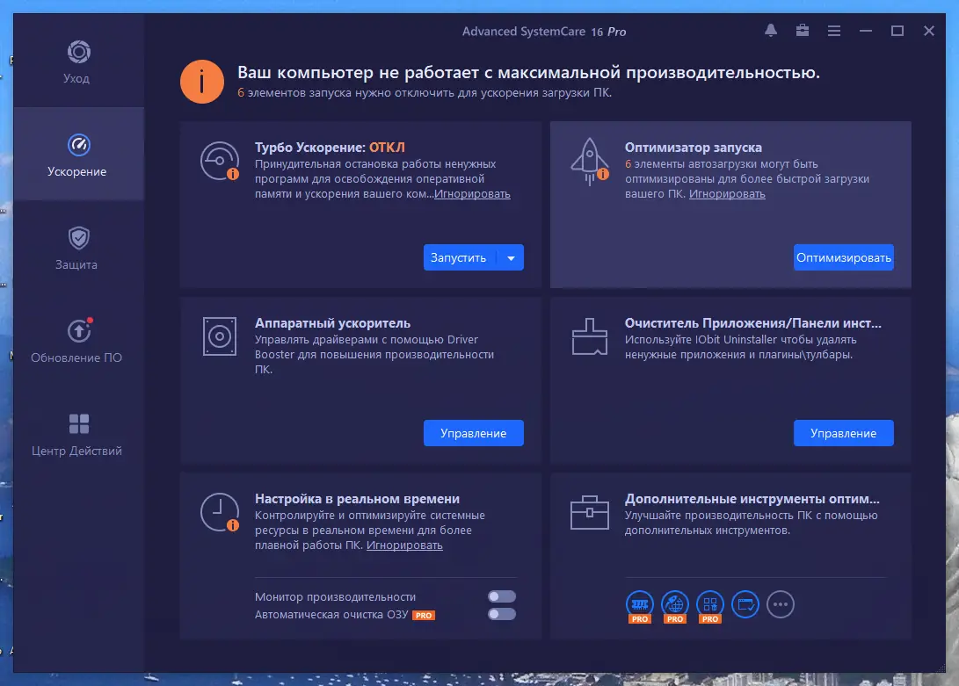The width and height of the screenshot is (959, 686).
Task: Open more tools via ellipsis circle
Action: 781,604
